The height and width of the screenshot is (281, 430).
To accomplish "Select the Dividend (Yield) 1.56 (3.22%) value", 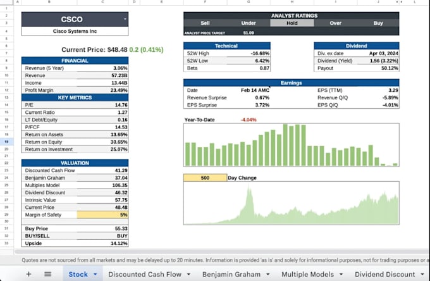I will [384, 61].
